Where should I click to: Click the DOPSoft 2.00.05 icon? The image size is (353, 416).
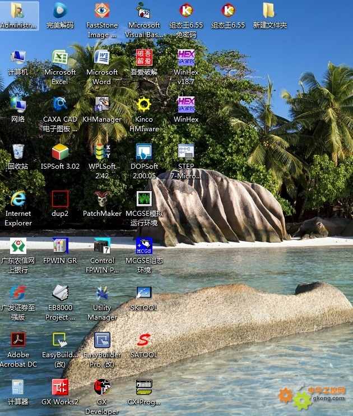pos(144,152)
